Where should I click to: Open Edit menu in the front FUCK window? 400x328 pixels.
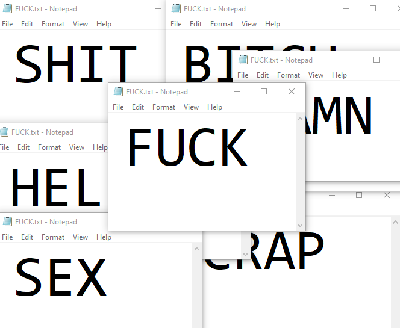point(138,107)
